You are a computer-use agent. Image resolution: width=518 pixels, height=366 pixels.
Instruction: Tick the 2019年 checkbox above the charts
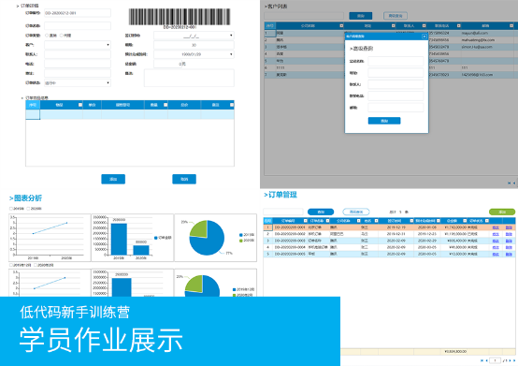click(11, 209)
